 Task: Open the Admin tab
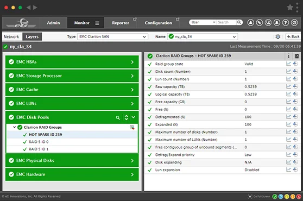coord(53,23)
